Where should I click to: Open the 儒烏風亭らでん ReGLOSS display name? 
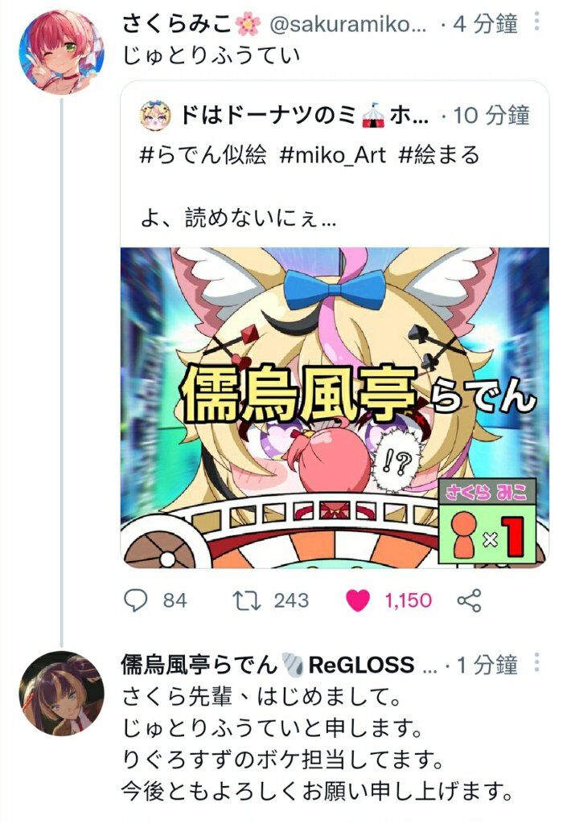point(269,665)
